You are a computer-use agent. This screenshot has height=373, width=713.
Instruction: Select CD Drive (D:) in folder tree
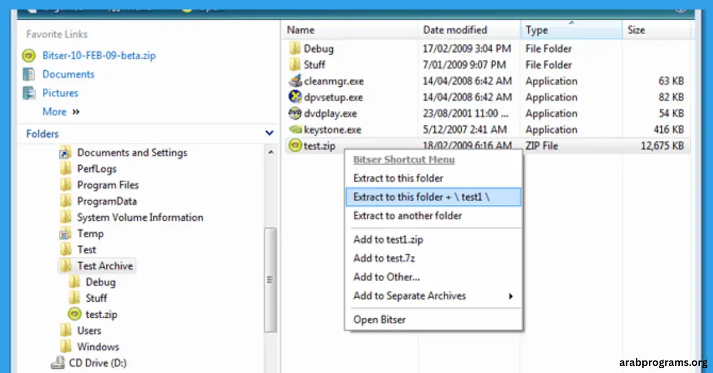(98, 363)
